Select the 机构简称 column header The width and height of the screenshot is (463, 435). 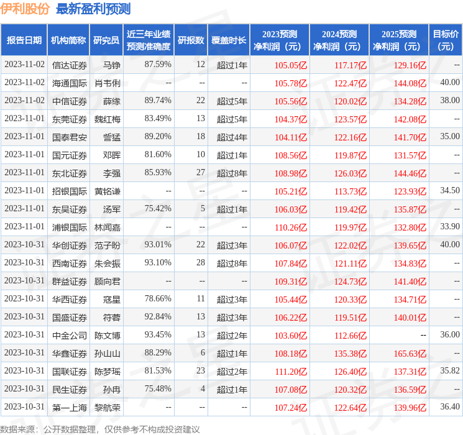tap(68, 40)
